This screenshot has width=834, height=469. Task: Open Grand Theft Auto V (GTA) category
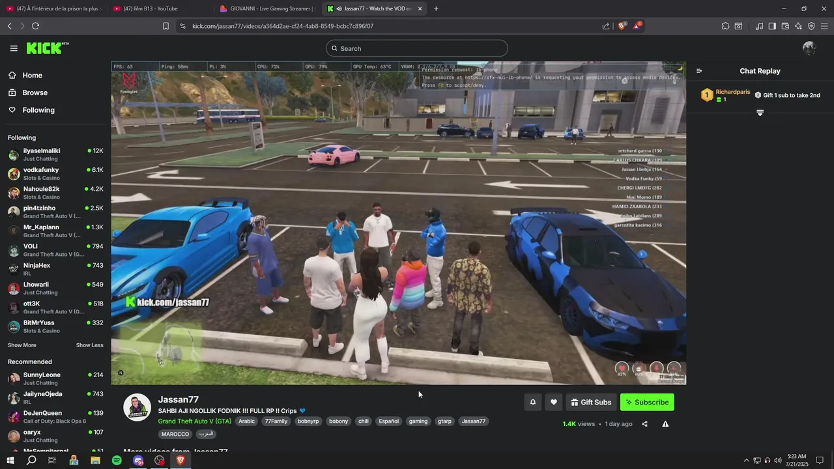(x=194, y=421)
